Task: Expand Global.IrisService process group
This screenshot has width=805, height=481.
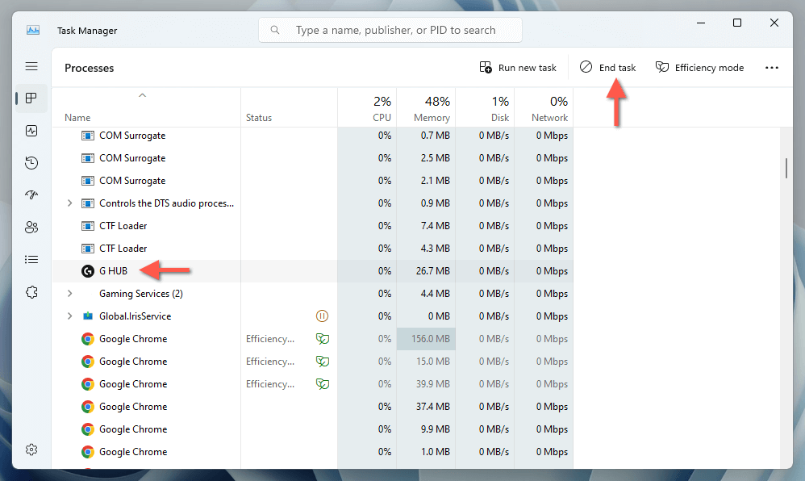Action: (x=70, y=316)
